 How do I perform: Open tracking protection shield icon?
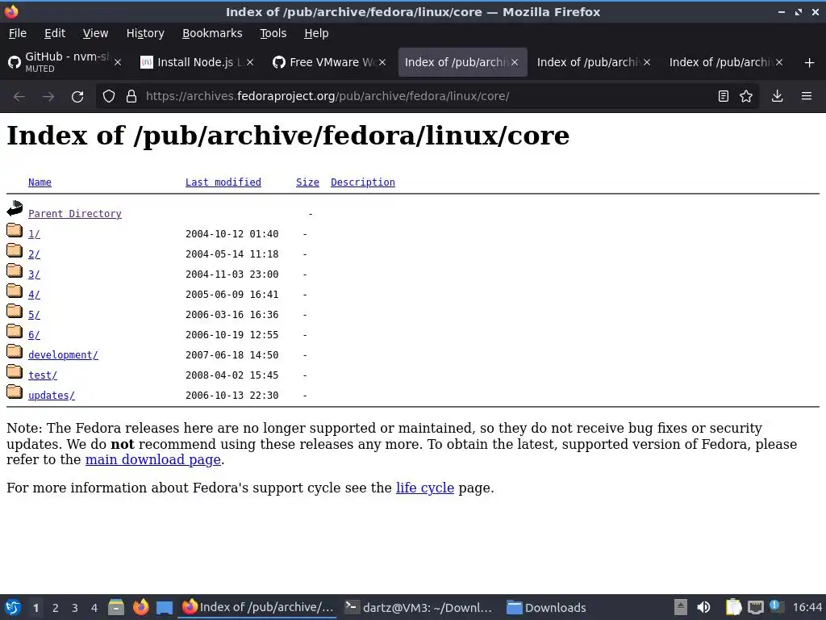pos(109,96)
